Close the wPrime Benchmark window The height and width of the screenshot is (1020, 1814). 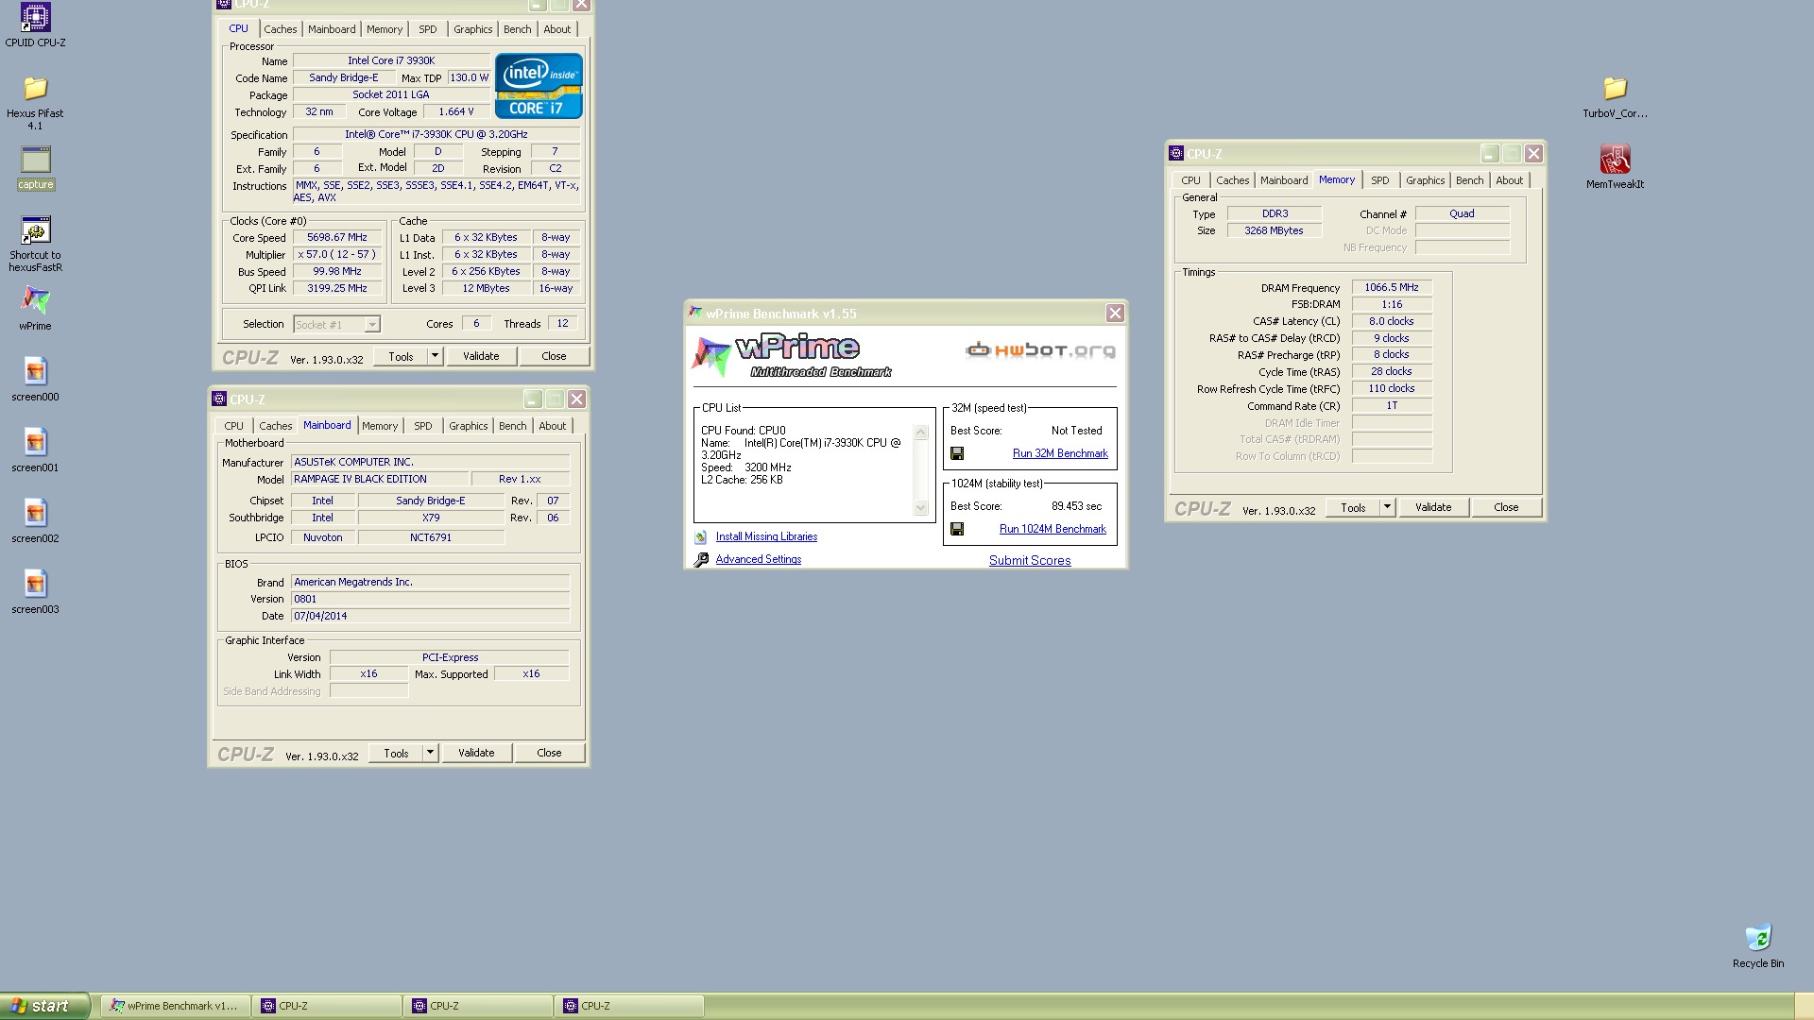point(1115,314)
